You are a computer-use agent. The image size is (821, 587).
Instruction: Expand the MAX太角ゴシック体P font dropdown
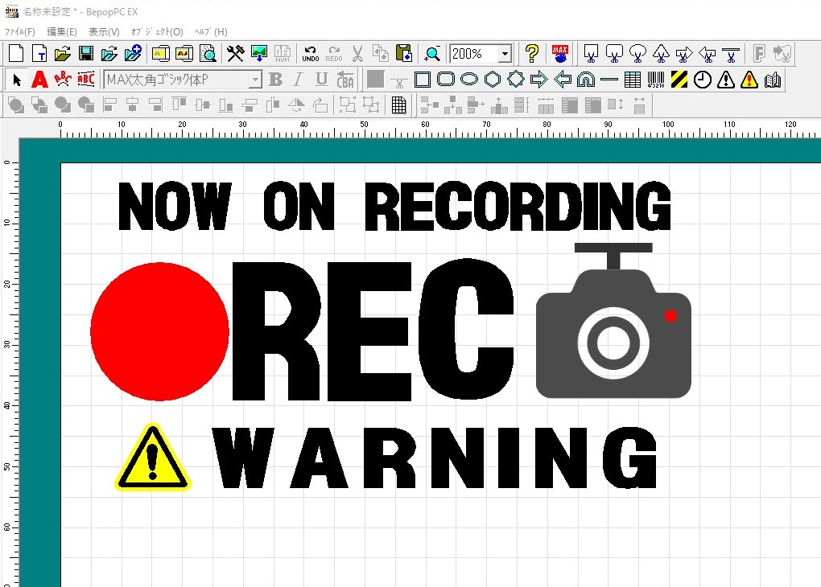[x=255, y=79]
